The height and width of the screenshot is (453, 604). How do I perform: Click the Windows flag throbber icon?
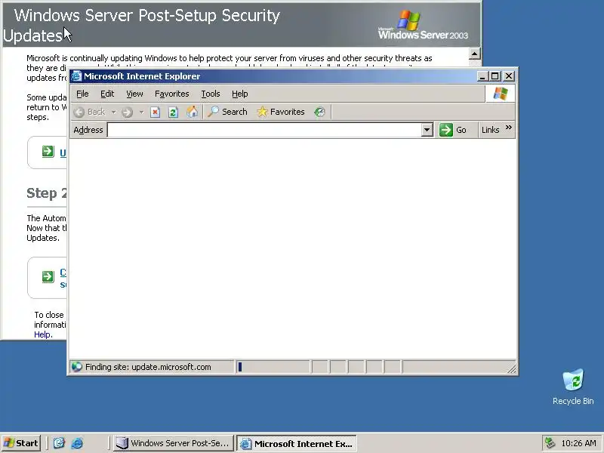(501, 94)
